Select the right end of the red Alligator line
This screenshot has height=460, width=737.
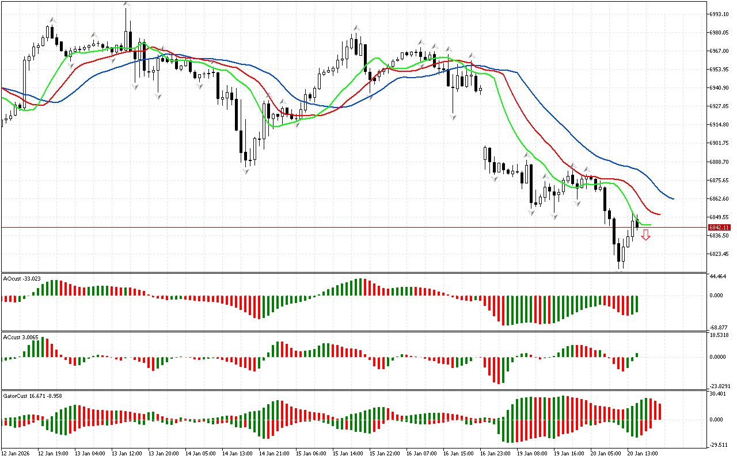click(659, 214)
